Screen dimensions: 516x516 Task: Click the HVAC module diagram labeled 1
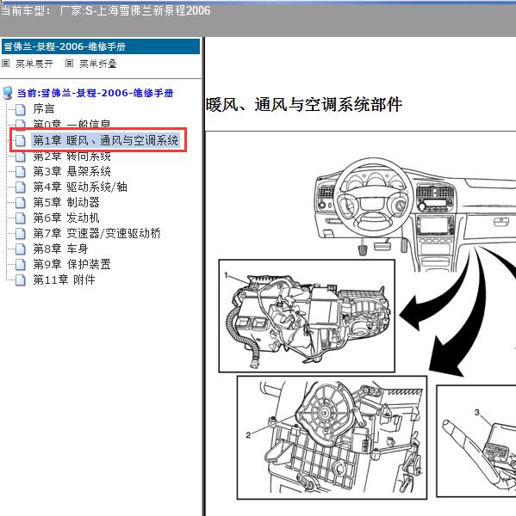point(307,316)
